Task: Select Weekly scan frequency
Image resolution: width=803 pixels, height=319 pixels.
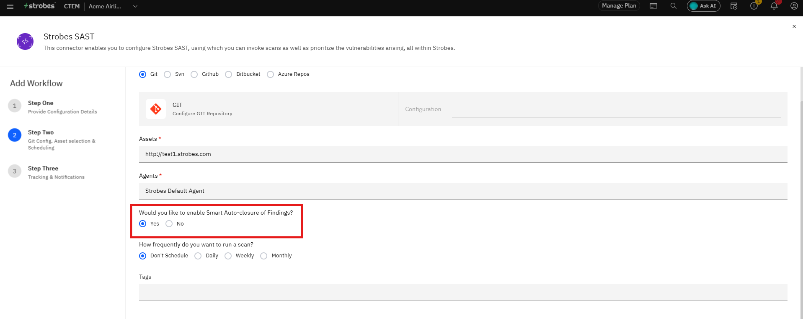Action: pos(228,256)
